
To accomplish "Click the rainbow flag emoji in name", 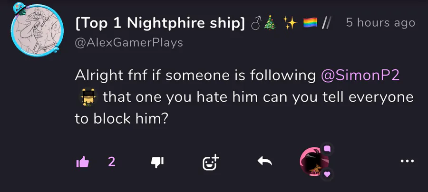I will [311, 23].
